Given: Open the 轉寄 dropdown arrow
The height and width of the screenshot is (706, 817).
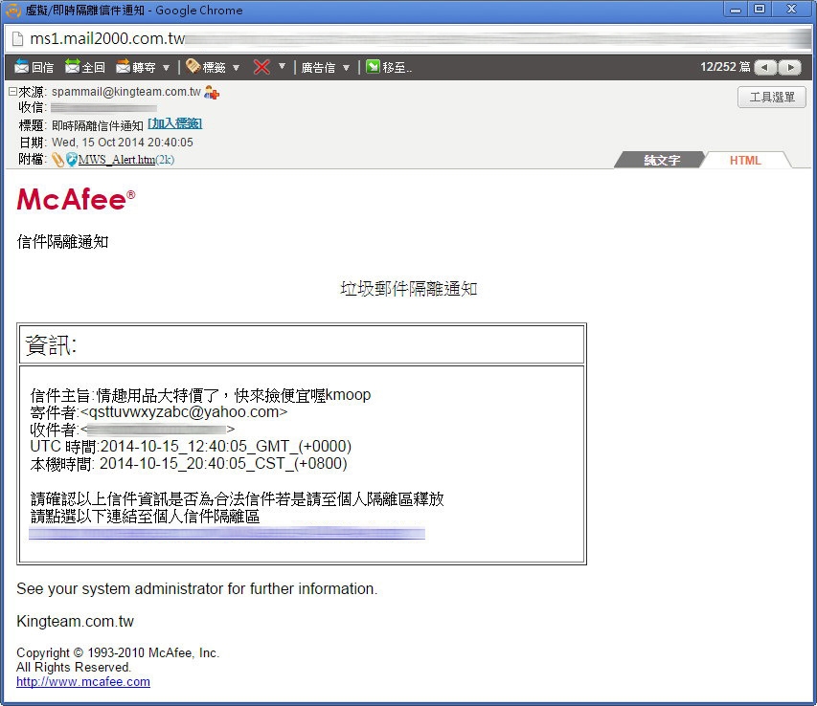Looking at the screenshot, I should (x=167, y=68).
